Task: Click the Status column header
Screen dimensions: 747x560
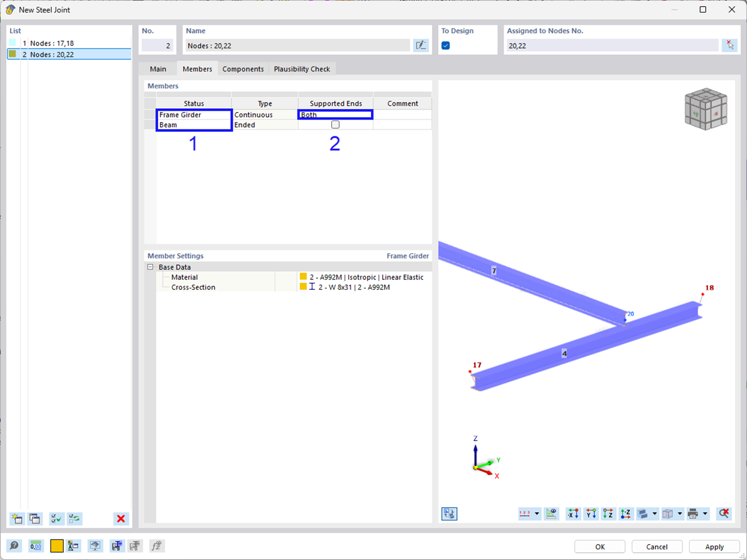Action: [194, 103]
